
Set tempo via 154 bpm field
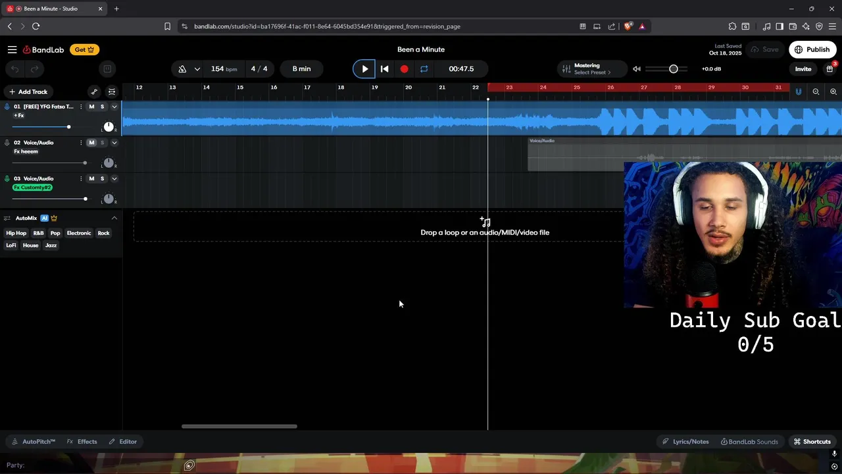224,68
